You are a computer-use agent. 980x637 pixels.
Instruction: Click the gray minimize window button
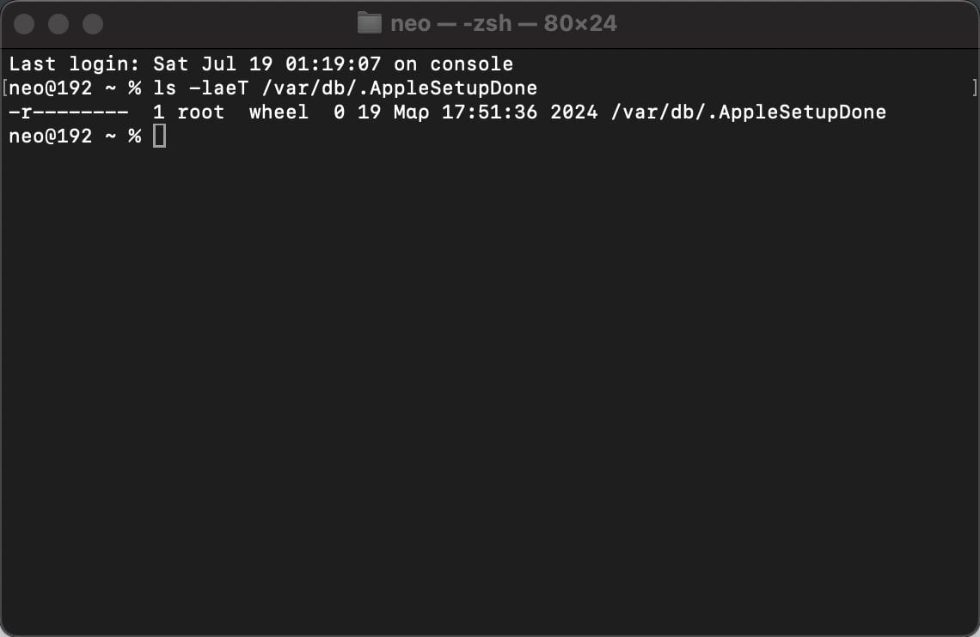point(58,24)
